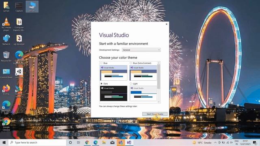The image size is (260, 146).
Task: Open the sql developer archive icon
Action: [x=19, y=40]
